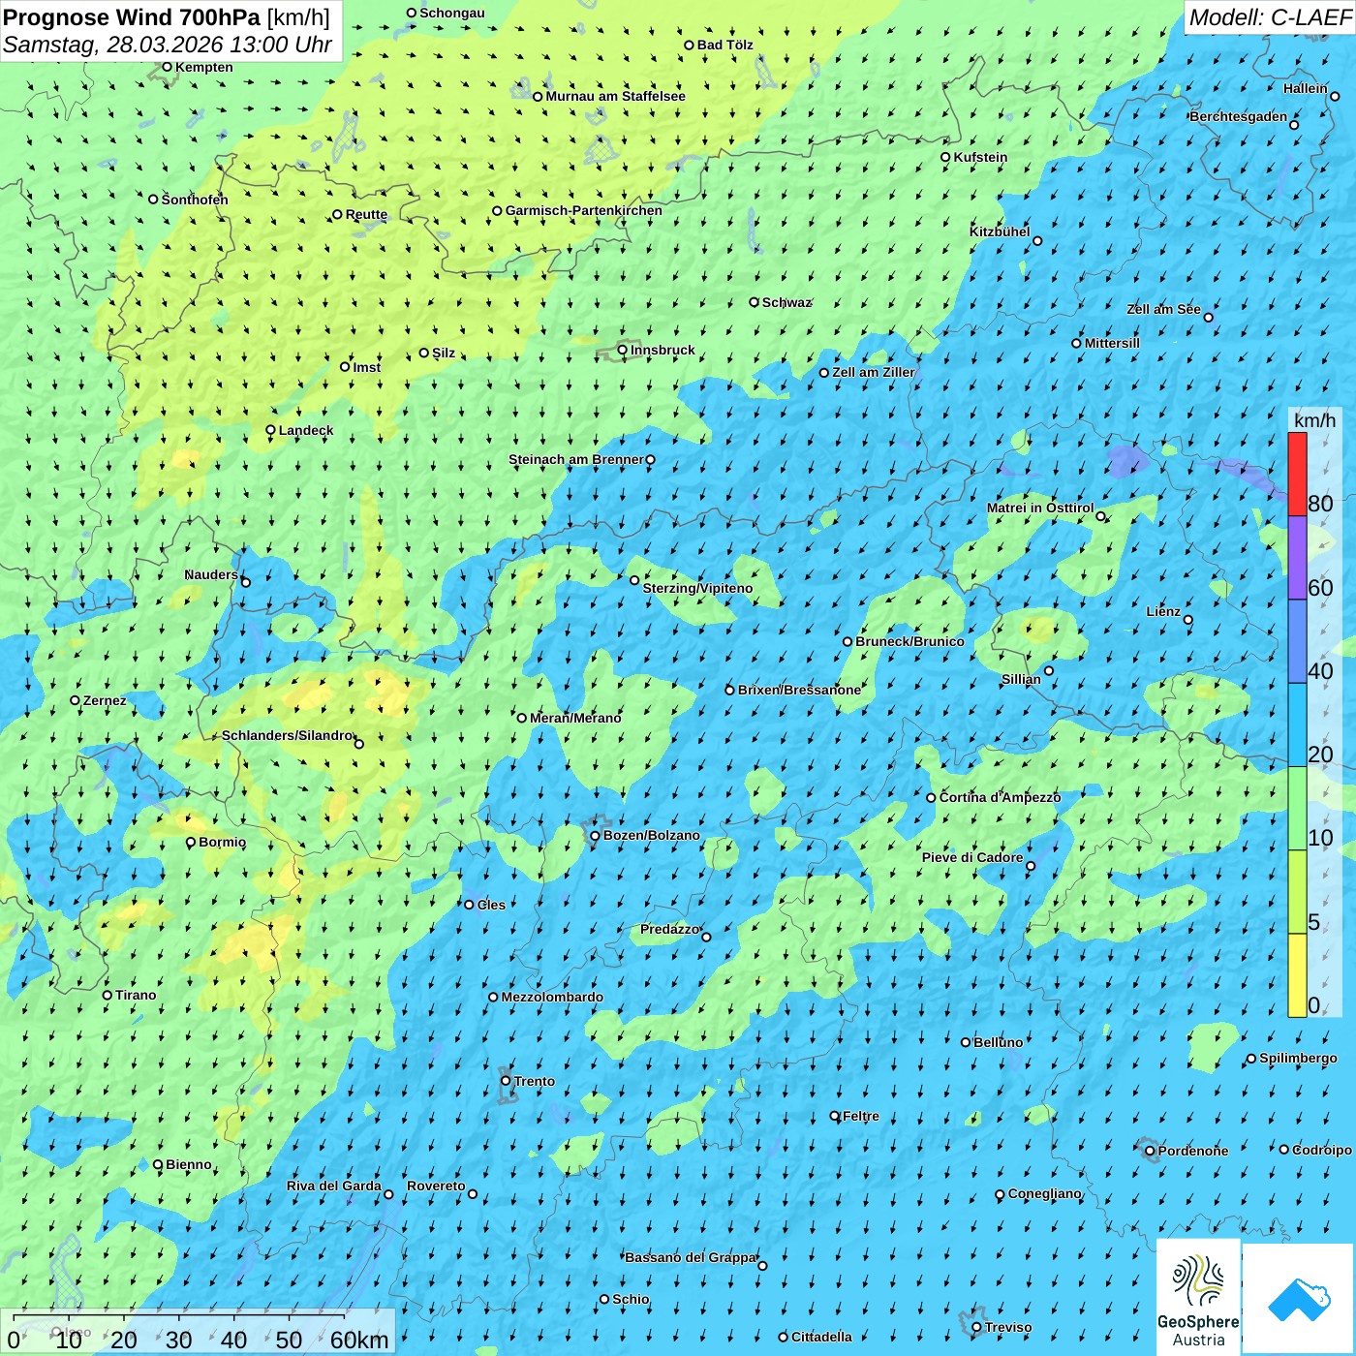This screenshot has height=1356, width=1356.
Task: Click the Belluno location marker
Action: (965, 1042)
